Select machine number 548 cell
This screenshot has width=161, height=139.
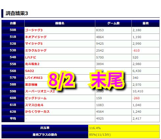(13, 57)
